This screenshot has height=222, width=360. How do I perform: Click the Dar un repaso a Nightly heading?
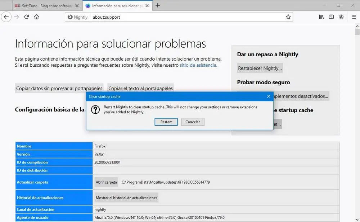tap(267, 55)
